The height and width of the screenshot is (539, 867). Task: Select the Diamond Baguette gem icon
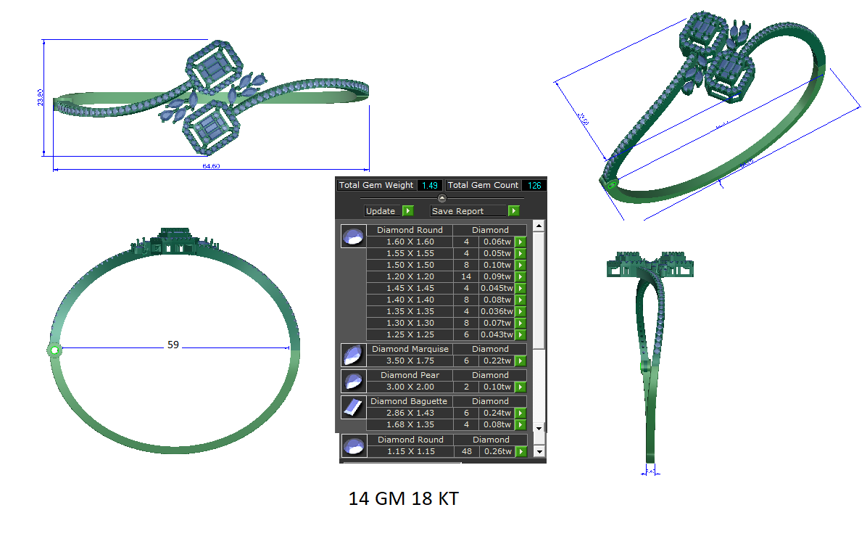pyautogui.click(x=354, y=407)
